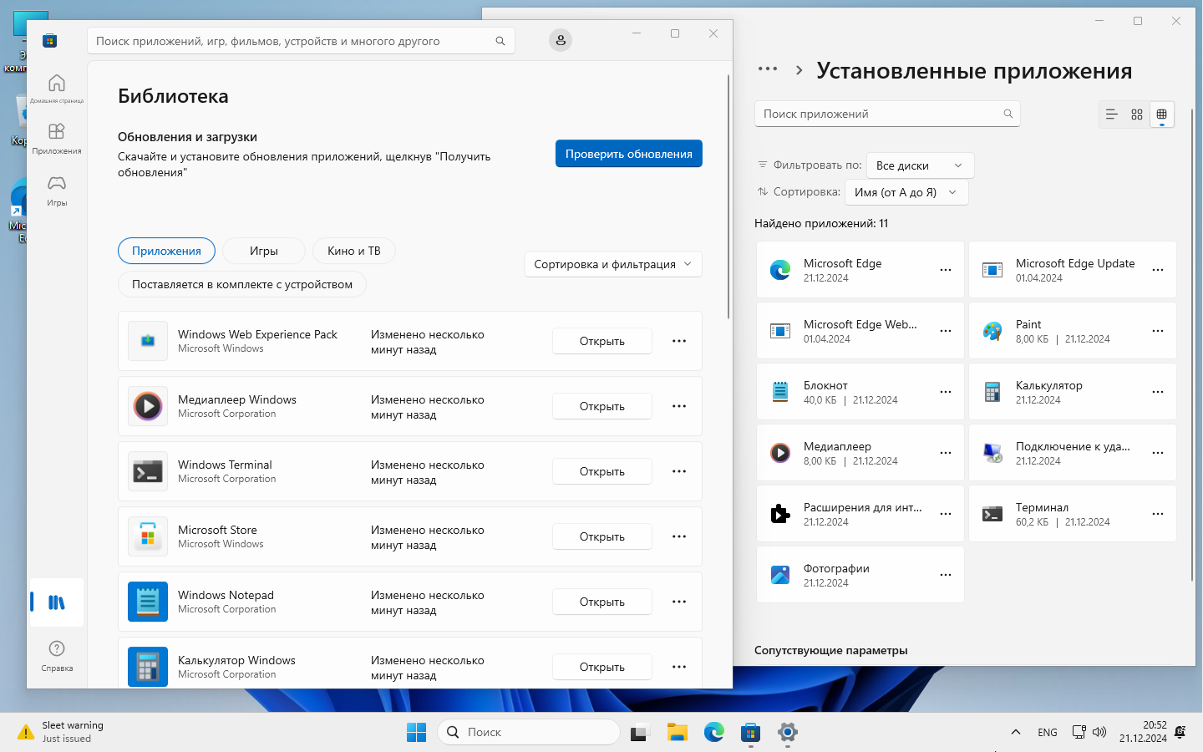
Task: Click the Медиаплеер card in Settings
Action: pos(860,453)
